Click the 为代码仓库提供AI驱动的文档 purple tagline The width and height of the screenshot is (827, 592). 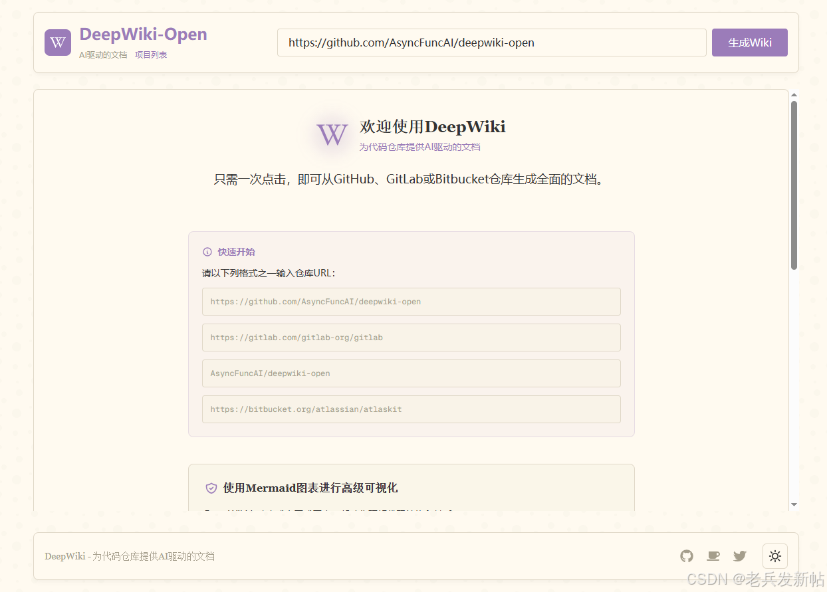tap(420, 147)
